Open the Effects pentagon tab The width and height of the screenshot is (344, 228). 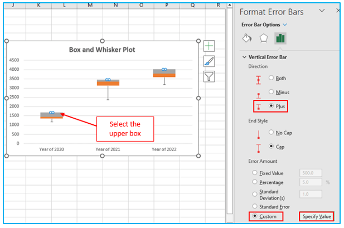point(264,38)
